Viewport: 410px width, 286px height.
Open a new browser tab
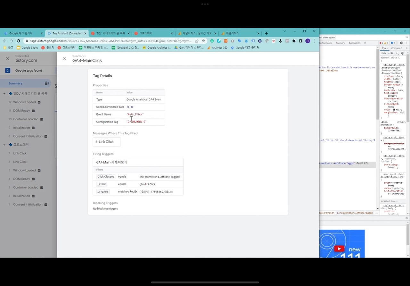pyautogui.click(x=266, y=33)
